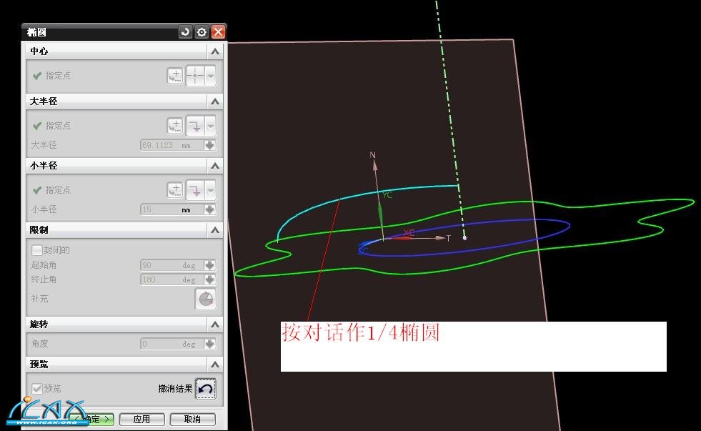The width and height of the screenshot is (701, 431).
Task: Click the 取消 cancel button
Action: (192, 419)
